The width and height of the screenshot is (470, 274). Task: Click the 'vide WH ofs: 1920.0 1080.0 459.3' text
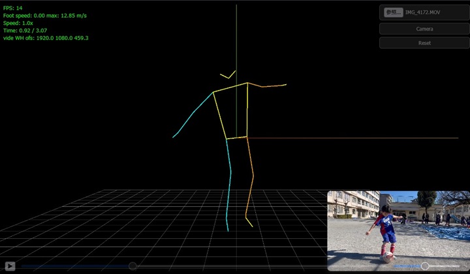click(46, 38)
